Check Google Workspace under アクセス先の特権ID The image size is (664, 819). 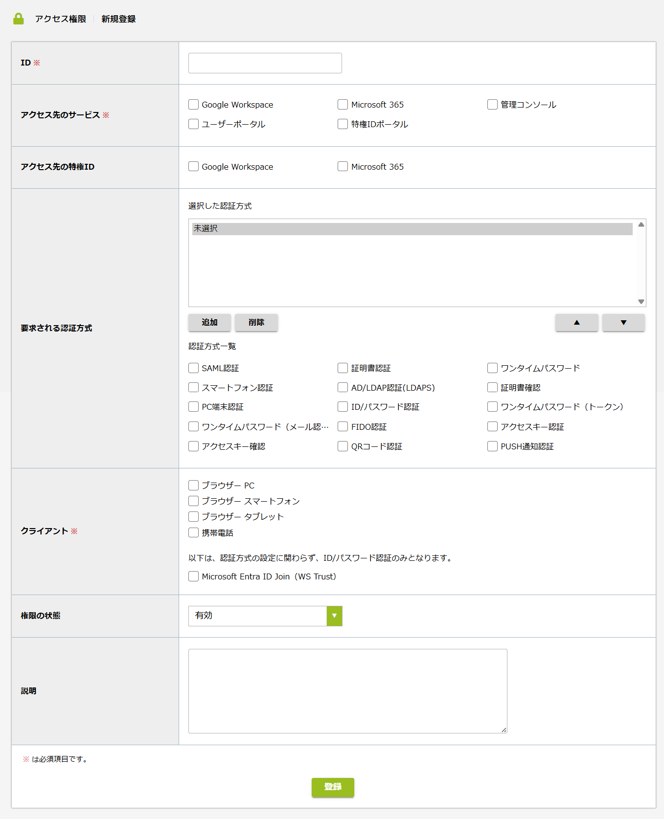coord(194,167)
